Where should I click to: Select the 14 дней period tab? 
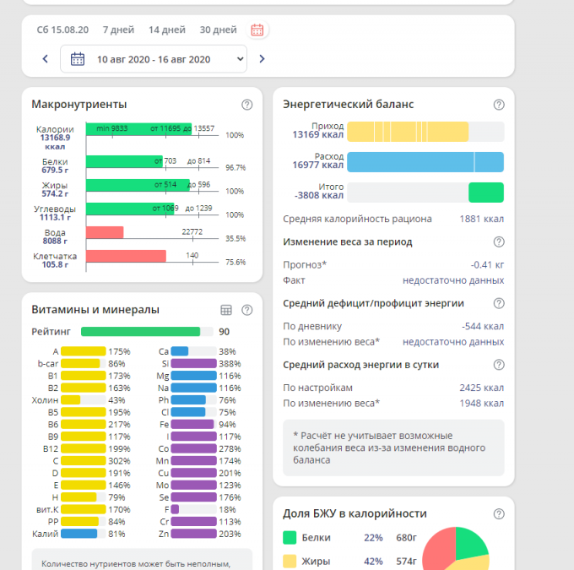(166, 30)
